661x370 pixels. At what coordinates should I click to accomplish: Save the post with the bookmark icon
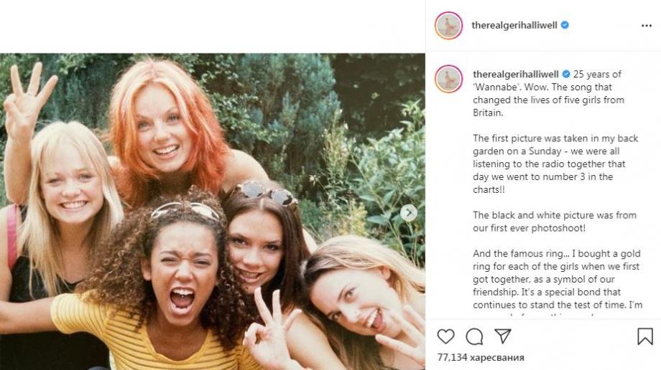[645, 336]
